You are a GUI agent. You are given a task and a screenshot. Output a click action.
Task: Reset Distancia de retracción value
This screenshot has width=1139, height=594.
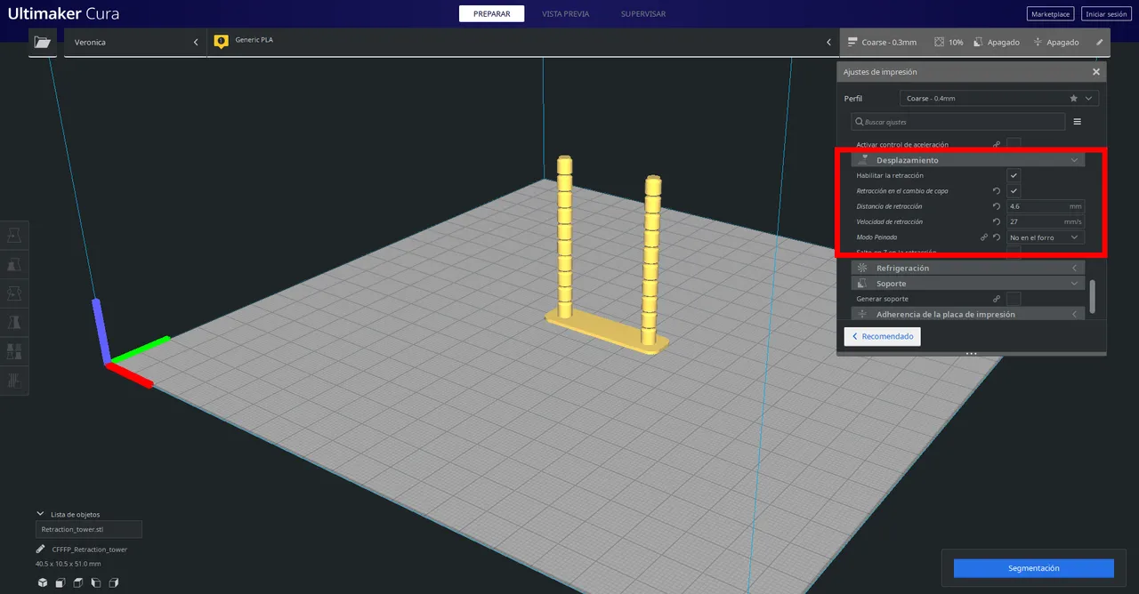tap(997, 206)
